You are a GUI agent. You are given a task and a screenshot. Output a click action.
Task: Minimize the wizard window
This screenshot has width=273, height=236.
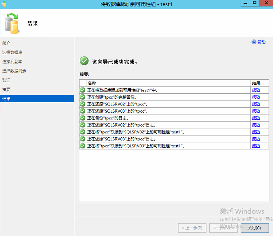click(x=245, y=3)
